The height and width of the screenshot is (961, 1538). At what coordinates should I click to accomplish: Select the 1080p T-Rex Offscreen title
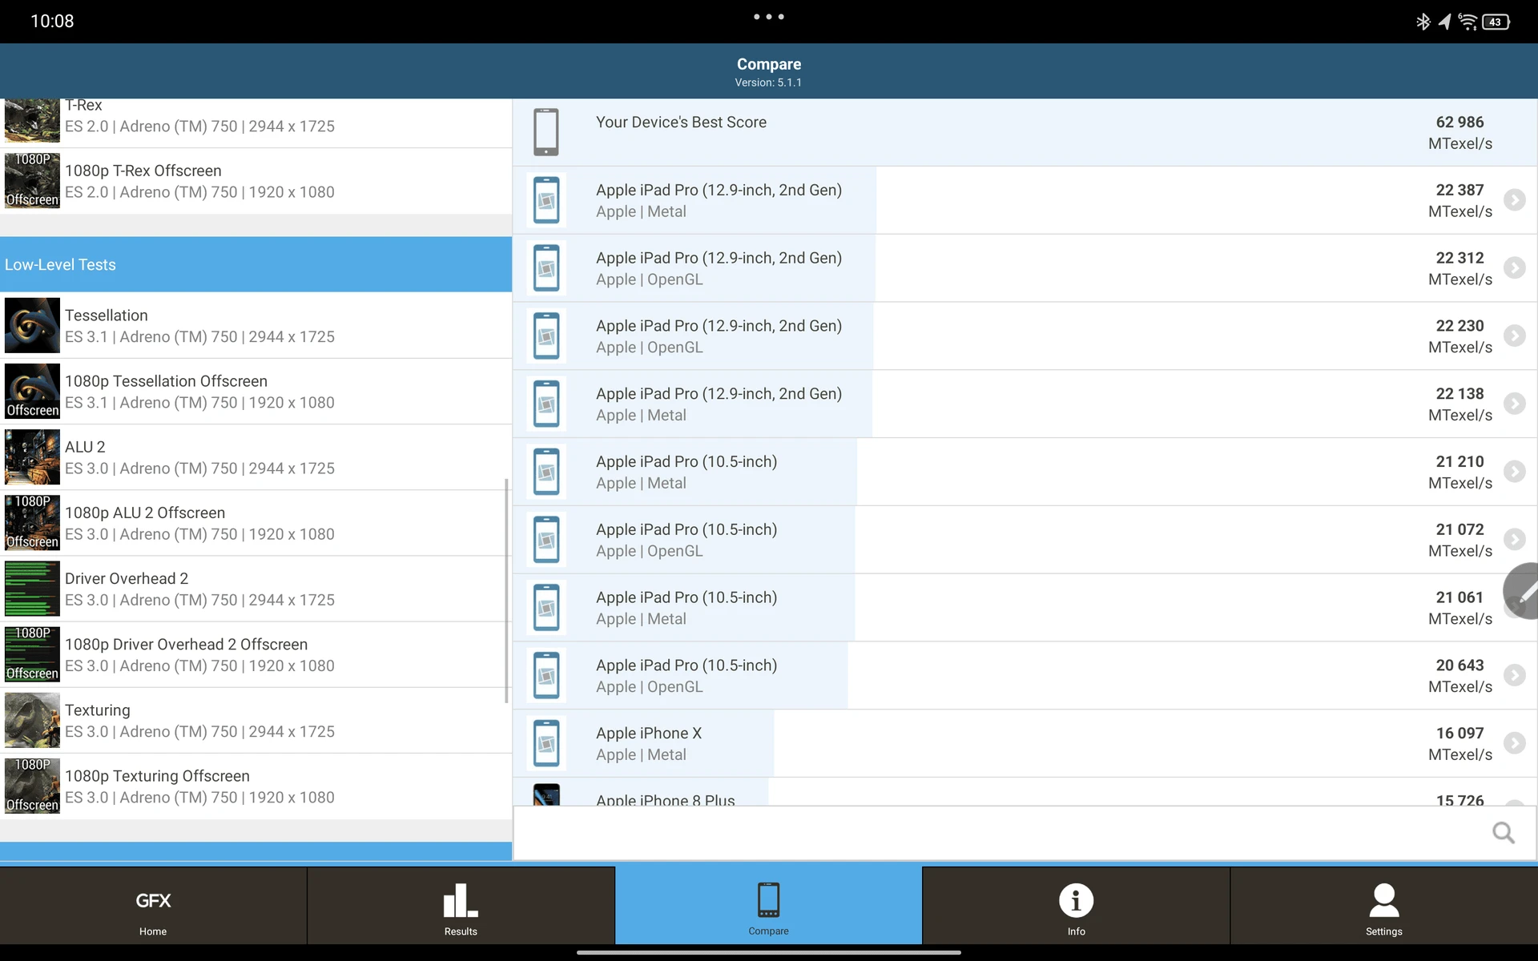pos(143,171)
